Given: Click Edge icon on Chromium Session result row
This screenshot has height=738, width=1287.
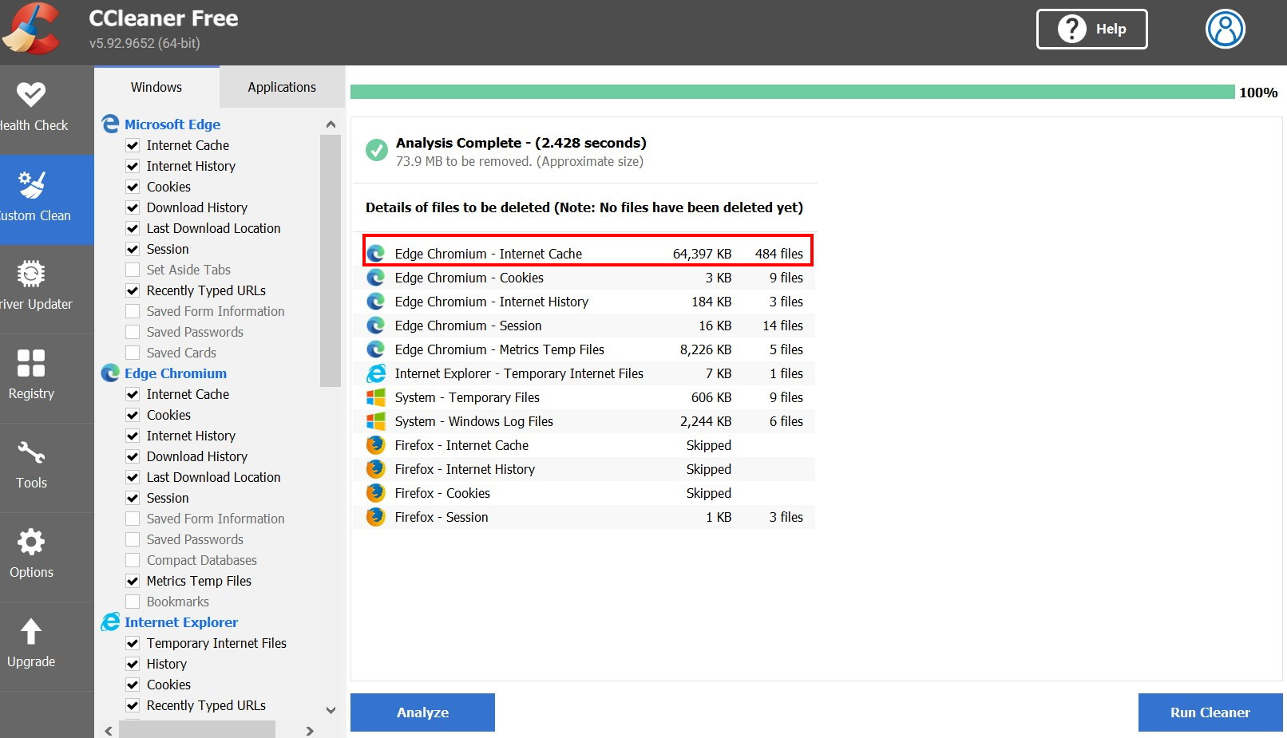Looking at the screenshot, I should point(375,326).
